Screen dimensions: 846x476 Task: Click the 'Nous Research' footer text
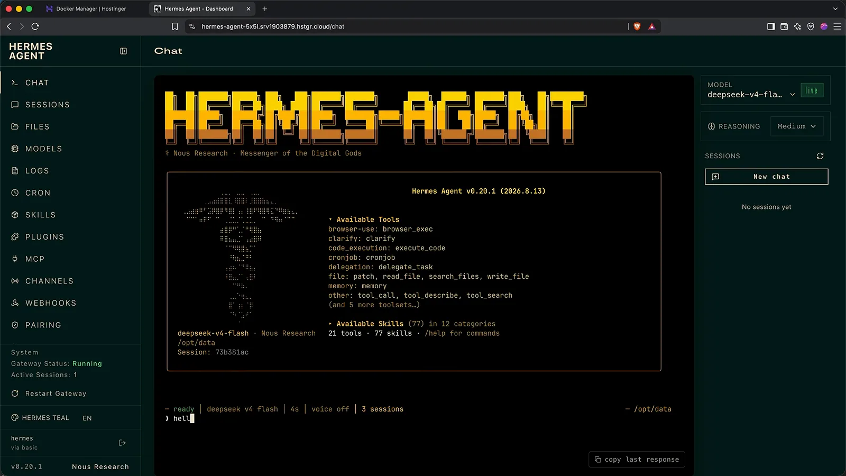click(x=100, y=466)
